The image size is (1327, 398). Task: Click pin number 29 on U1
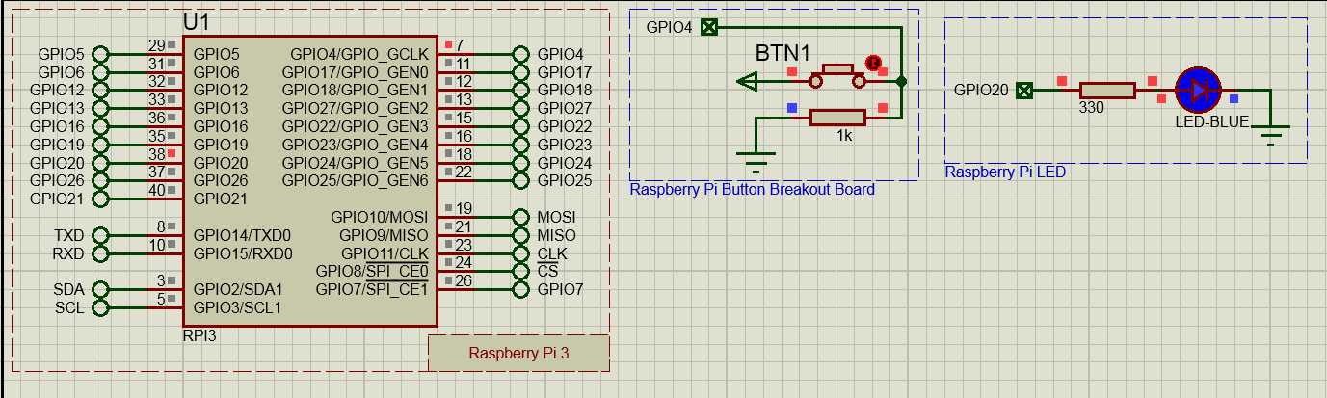tap(156, 45)
